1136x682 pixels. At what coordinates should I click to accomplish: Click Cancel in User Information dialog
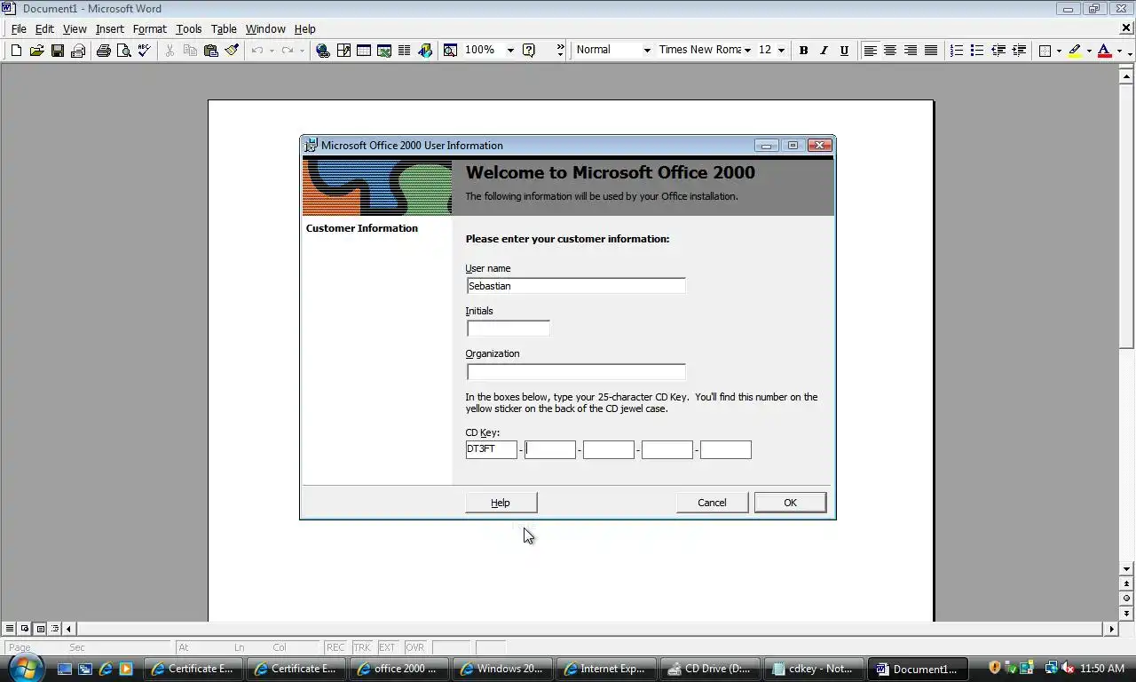712,503
